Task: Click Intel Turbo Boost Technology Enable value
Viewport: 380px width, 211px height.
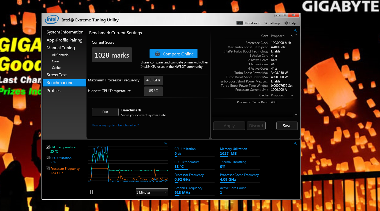Action: click(276, 51)
